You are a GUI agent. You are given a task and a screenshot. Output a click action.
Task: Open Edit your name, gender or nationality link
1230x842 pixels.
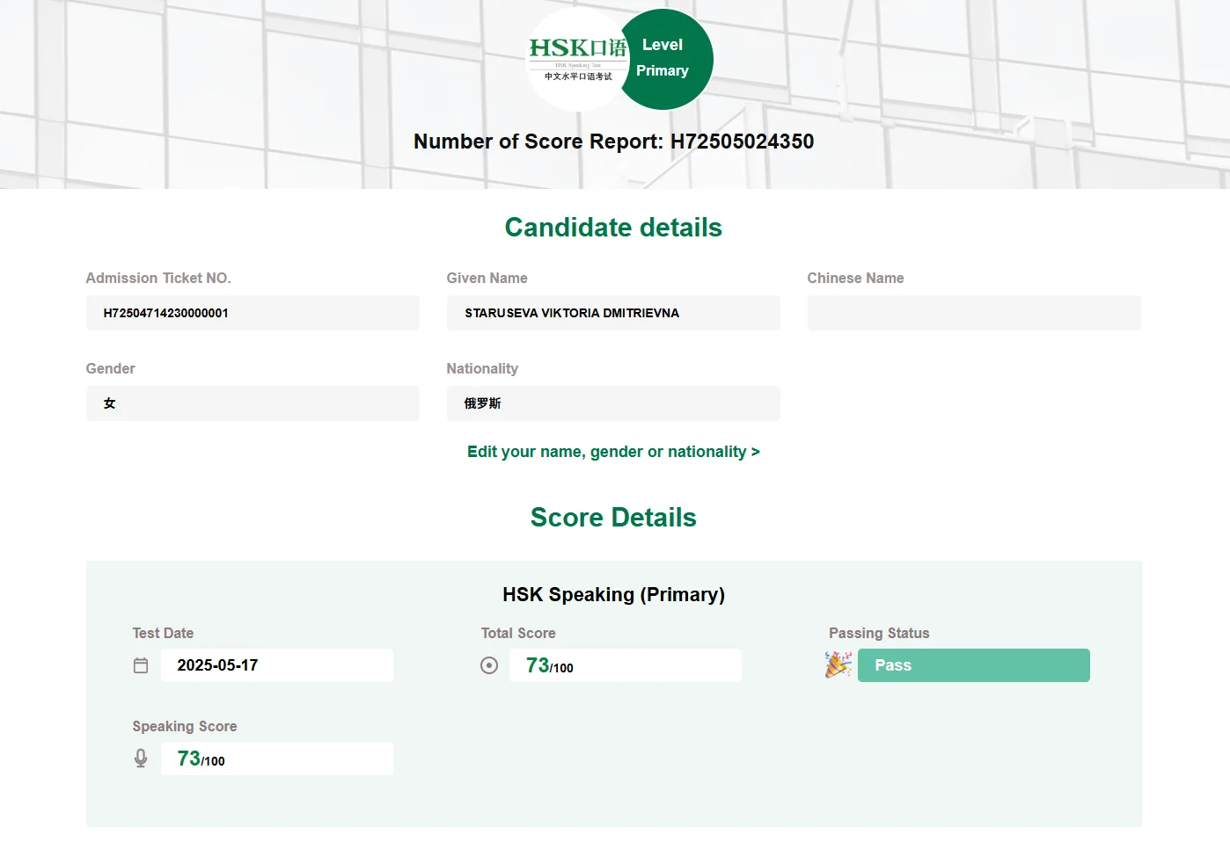tap(613, 452)
